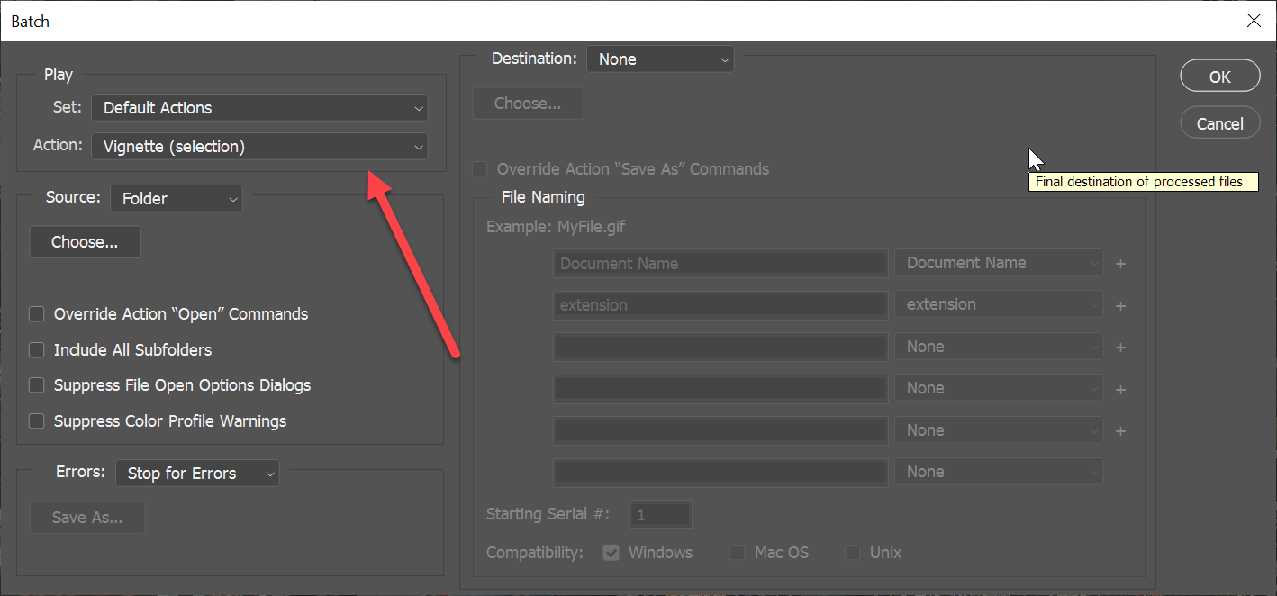Click the plus icon beside Document Name
The image size is (1277, 596).
click(1121, 264)
